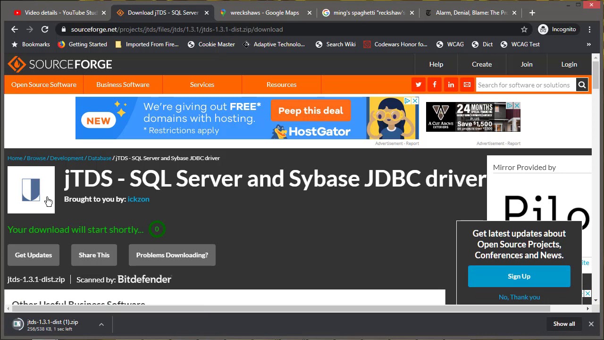The height and width of the screenshot is (340, 604).
Task: Click the email newsletter envelope icon
Action: (467, 85)
